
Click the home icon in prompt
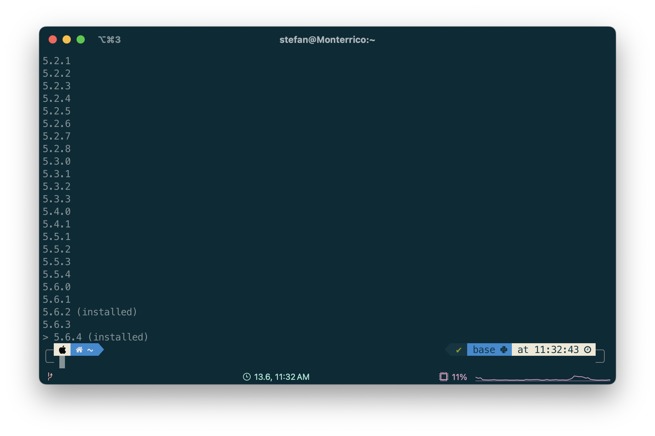[79, 349]
